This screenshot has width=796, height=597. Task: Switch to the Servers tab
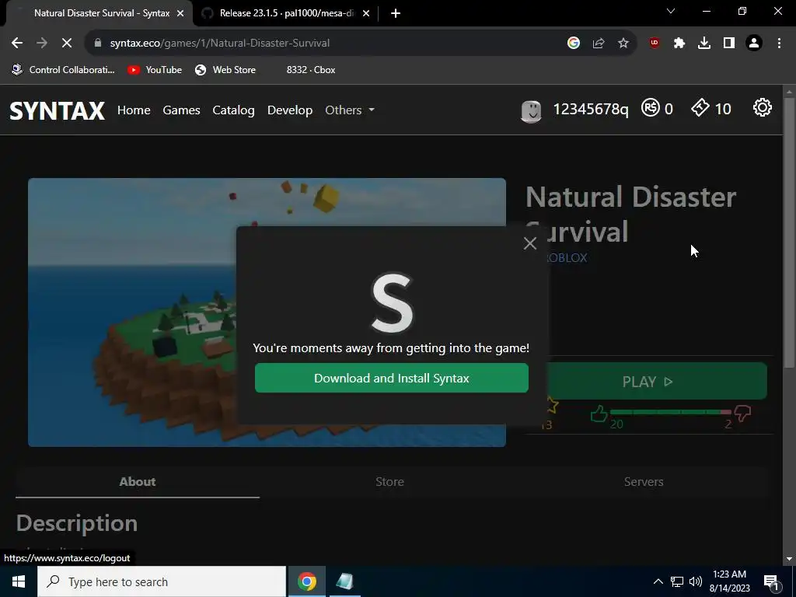[644, 482]
